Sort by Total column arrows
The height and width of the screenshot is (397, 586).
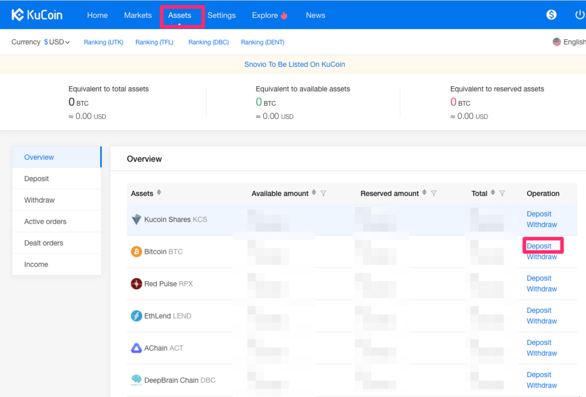click(493, 193)
